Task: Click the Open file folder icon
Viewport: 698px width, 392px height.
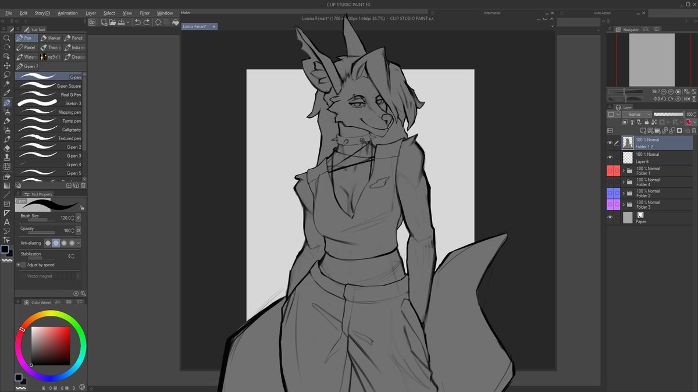Action: (112, 22)
